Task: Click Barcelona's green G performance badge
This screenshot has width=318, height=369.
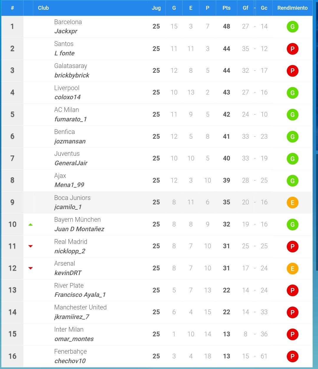Action: tap(292, 27)
